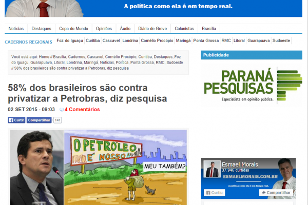This screenshot has width=308, height=205.
Task: Share page using Facebook widget Compartilhar button
Action: 277,193
